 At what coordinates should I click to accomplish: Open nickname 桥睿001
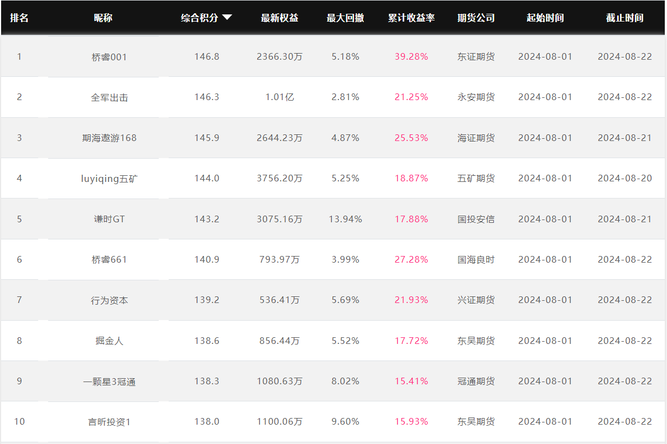coord(109,57)
